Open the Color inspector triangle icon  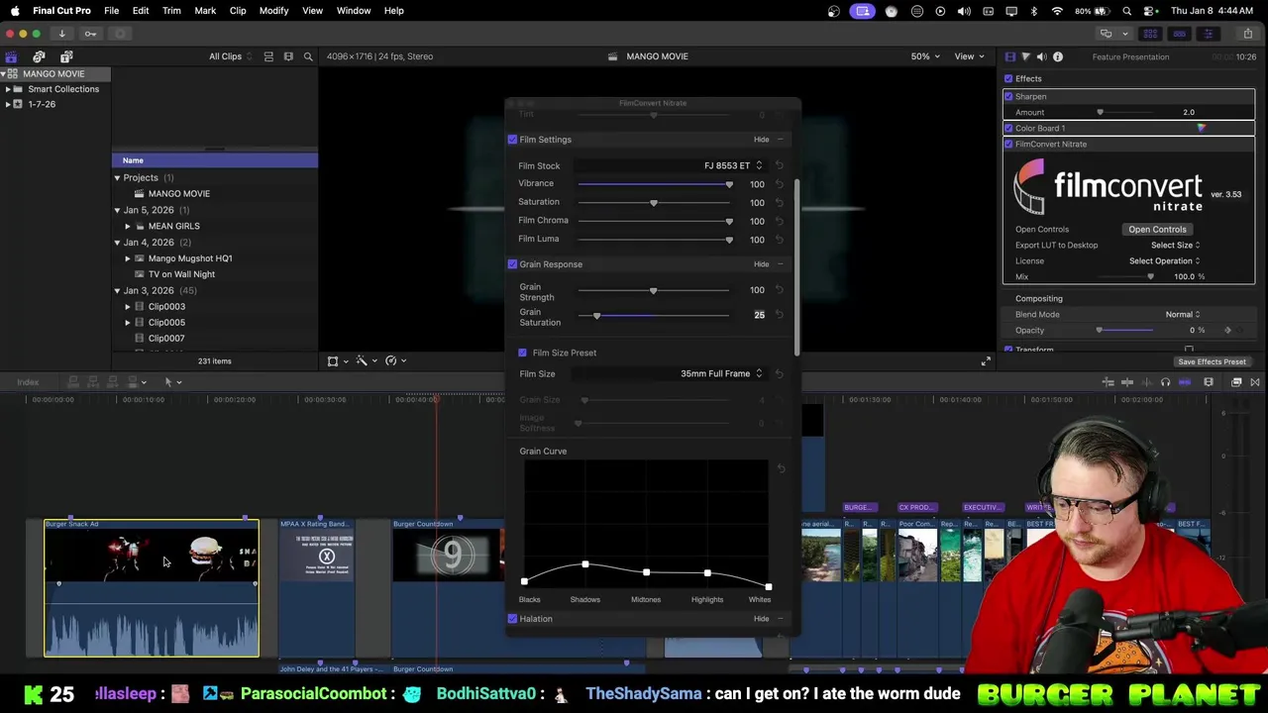point(1025,56)
